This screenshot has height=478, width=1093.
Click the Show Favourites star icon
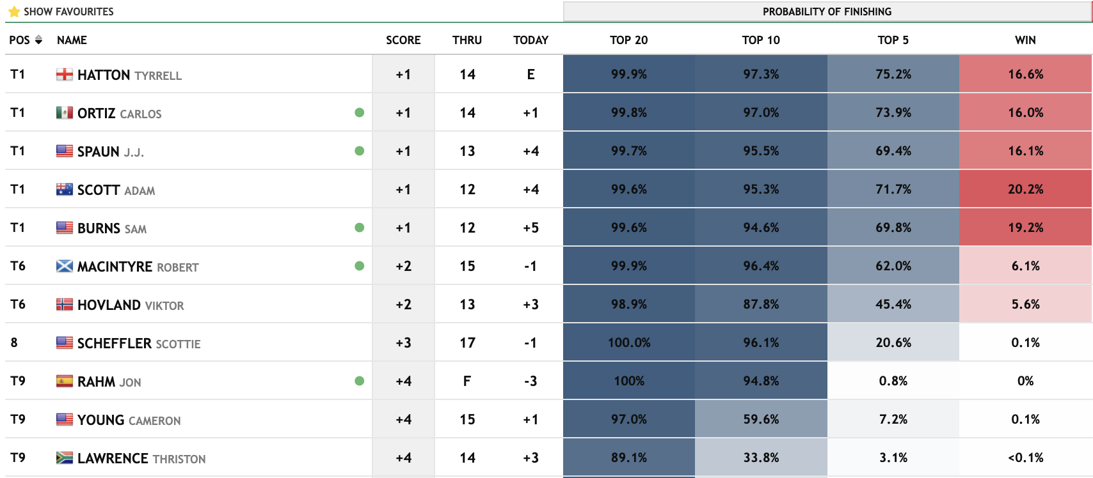tap(14, 12)
